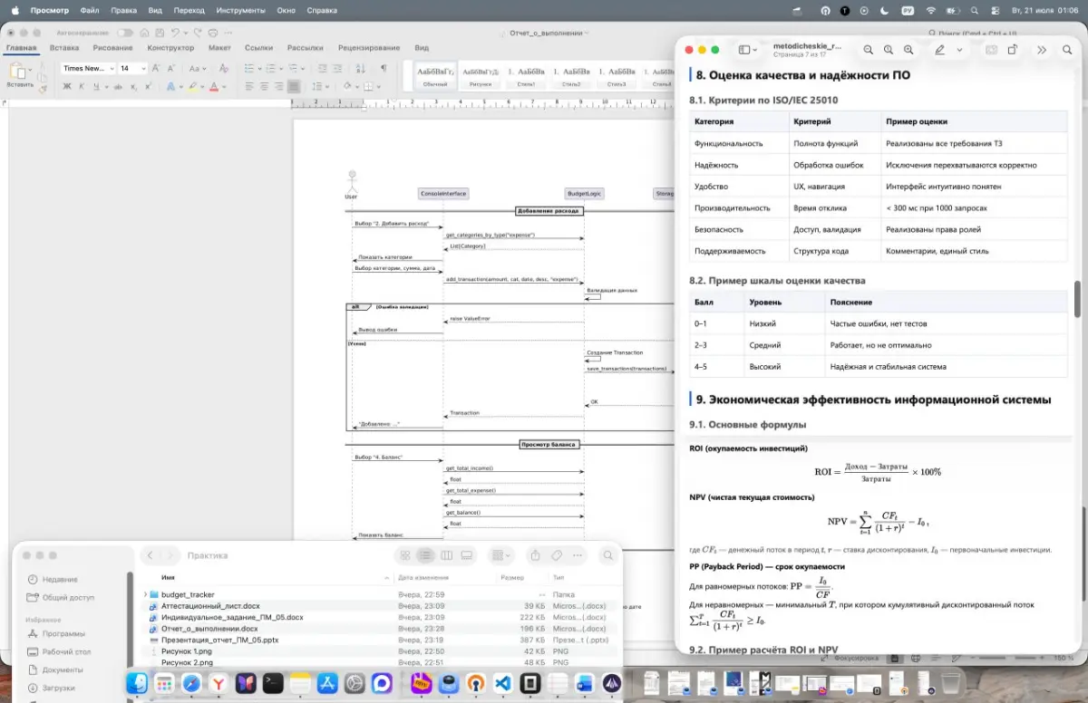Screen dimensions: 1088x703
Task: Select Рисунок 1.png in Finder list
Action: [x=187, y=651]
